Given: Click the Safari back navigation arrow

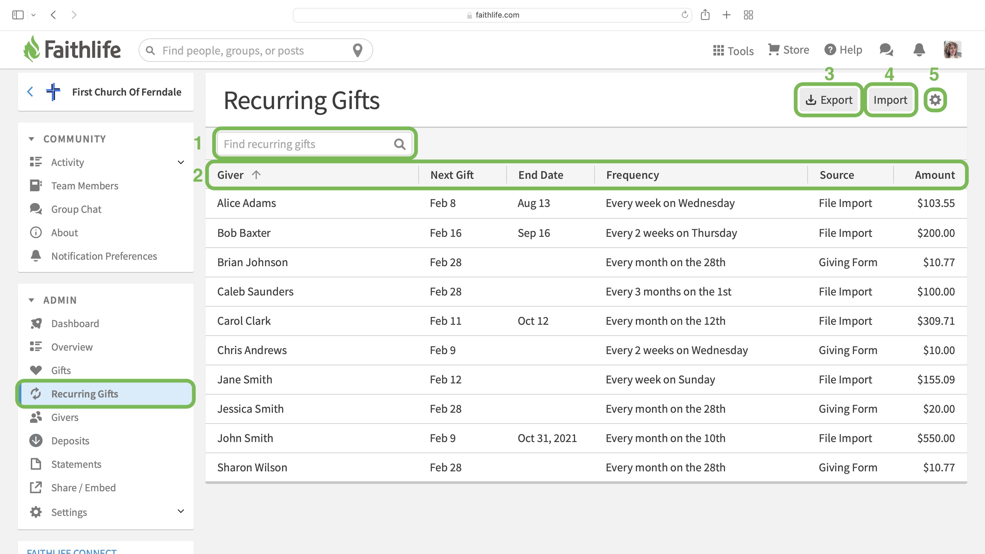Looking at the screenshot, I should [54, 15].
